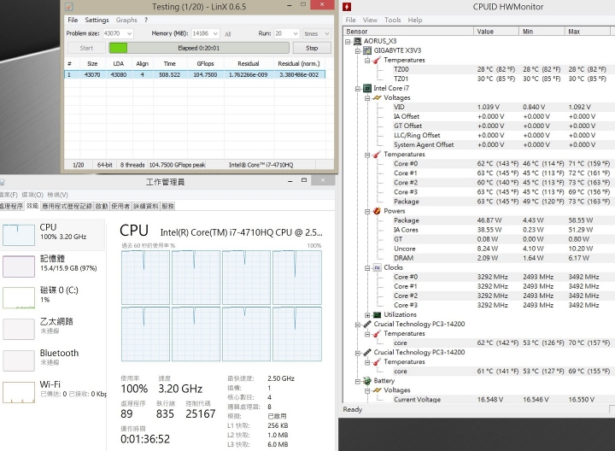Select Ethernet thumbnail in Task Manager sidebar

[x=19, y=329]
